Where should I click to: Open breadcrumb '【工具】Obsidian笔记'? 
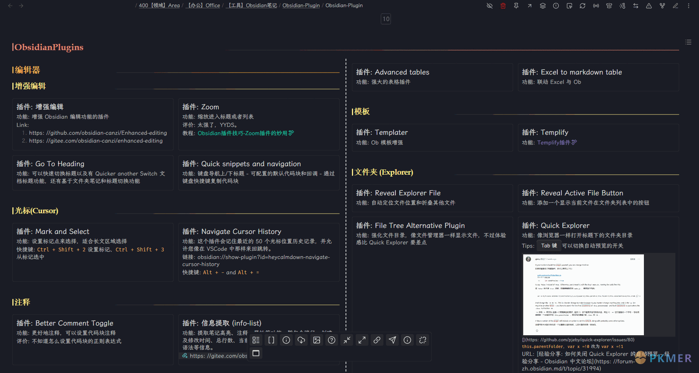[252, 6]
